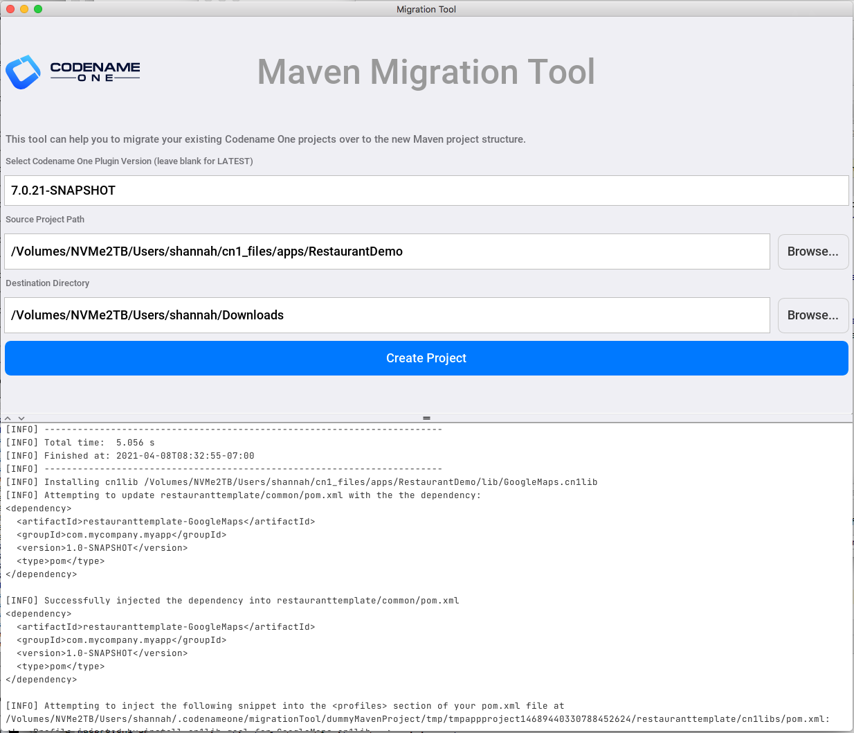Click the Source Project Path field

pos(387,251)
